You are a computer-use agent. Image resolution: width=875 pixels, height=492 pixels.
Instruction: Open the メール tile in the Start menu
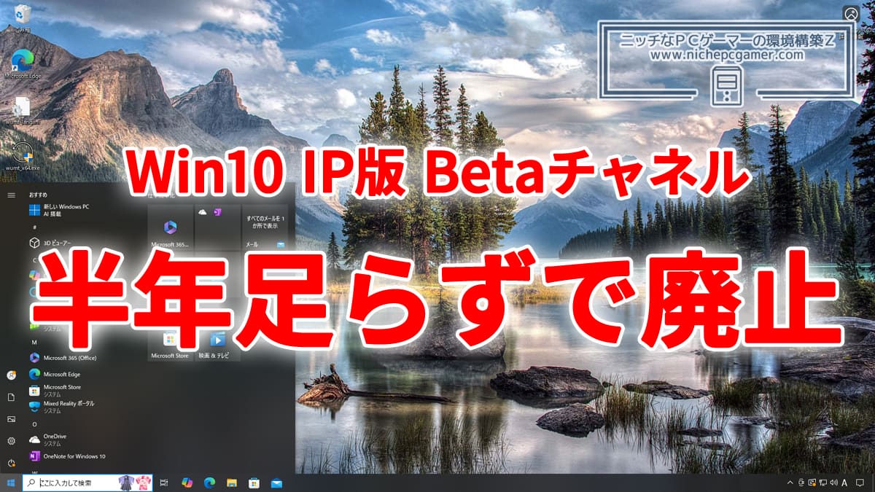click(265, 227)
